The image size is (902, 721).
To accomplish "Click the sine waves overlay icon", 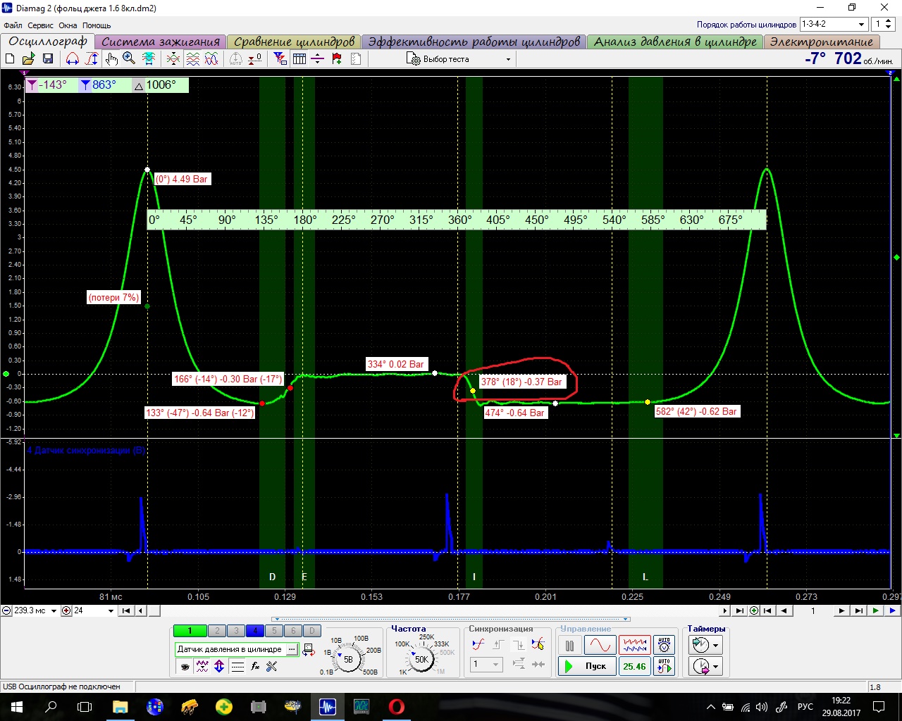I will (x=211, y=58).
